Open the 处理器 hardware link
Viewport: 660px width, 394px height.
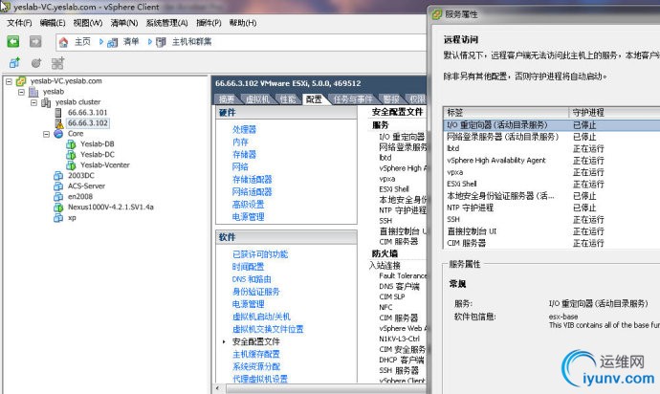click(x=244, y=130)
